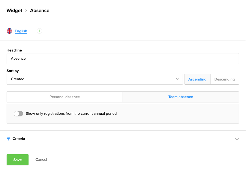Expand the Criteria section

tap(123, 139)
